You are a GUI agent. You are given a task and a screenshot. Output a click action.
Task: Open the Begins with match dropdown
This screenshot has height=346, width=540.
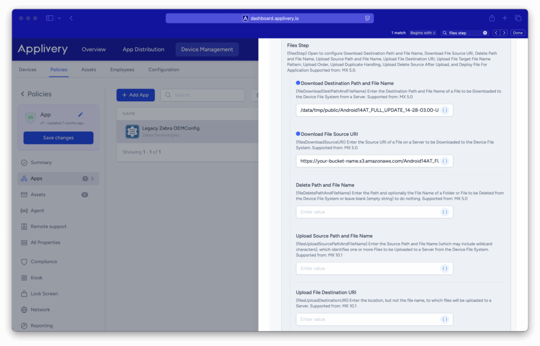click(x=423, y=33)
